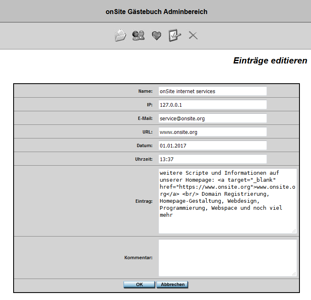Click the URL field with www.onsite.org
311x300 pixels.
point(213,132)
